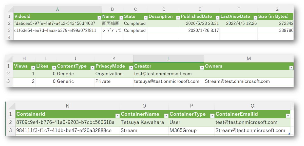This screenshot has height=146, width=304.
Task: Click ContainerName cell Tetsuya Kawahara
Action: pos(144,122)
